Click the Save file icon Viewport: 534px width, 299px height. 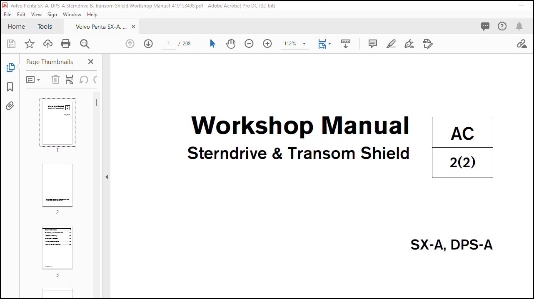[11, 44]
